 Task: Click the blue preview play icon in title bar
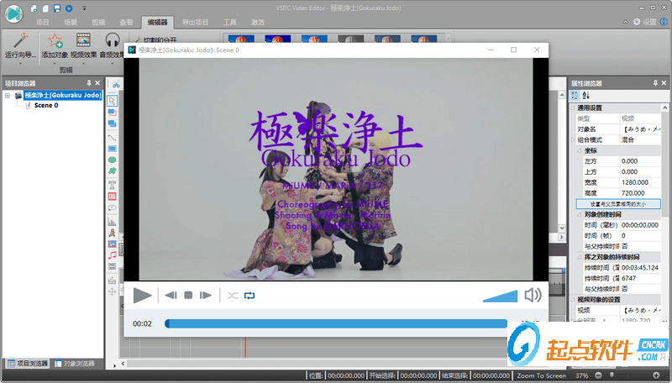pos(69,8)
